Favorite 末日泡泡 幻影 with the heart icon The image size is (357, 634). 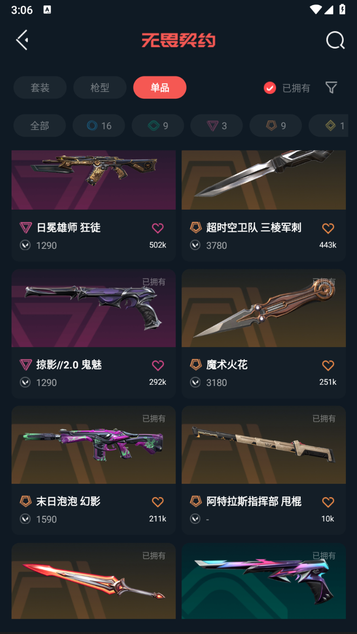(x=158, y=502)
